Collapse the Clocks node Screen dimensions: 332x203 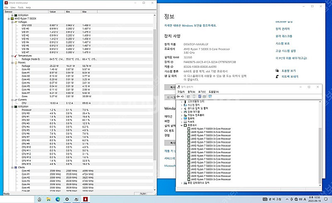click(x=12, y=167)
